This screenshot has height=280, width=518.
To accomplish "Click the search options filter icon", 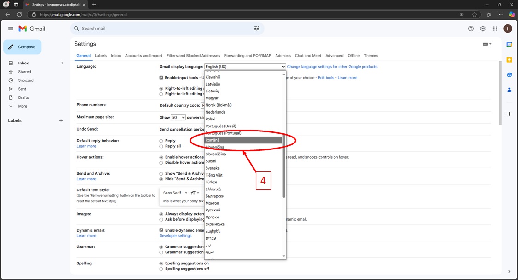I will pyautogui.click(x=257, y=29).
